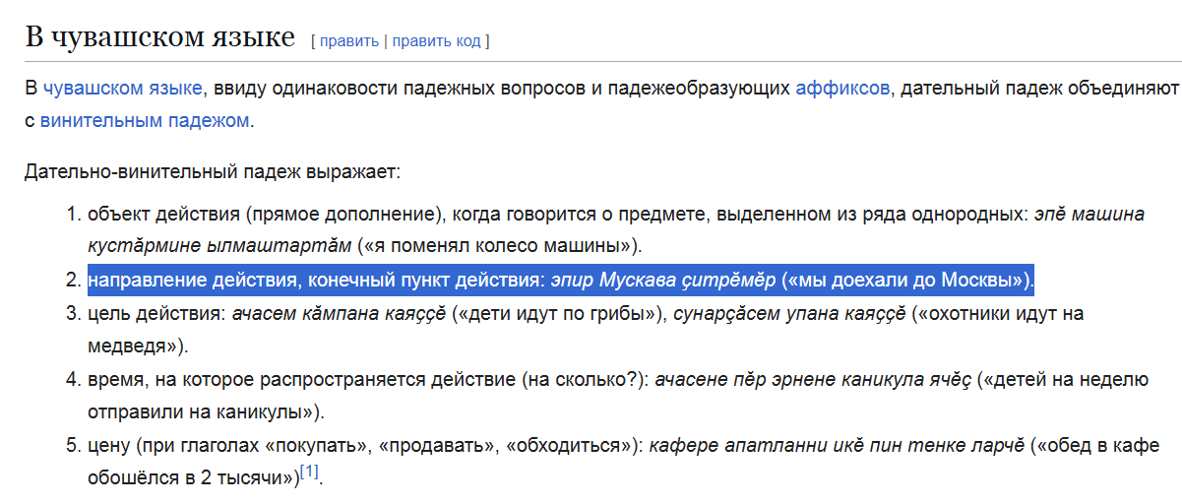The height and width of the screenshot is (504, 1182).
Task: Click the word "цену" in the fifth item
Action: coord(109,445)
